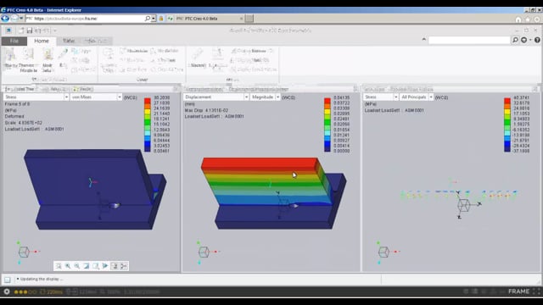This screenshot has width=543, height=305.
Task: Go back with the Internet Explorer back arrow
Action: point(5,19)
